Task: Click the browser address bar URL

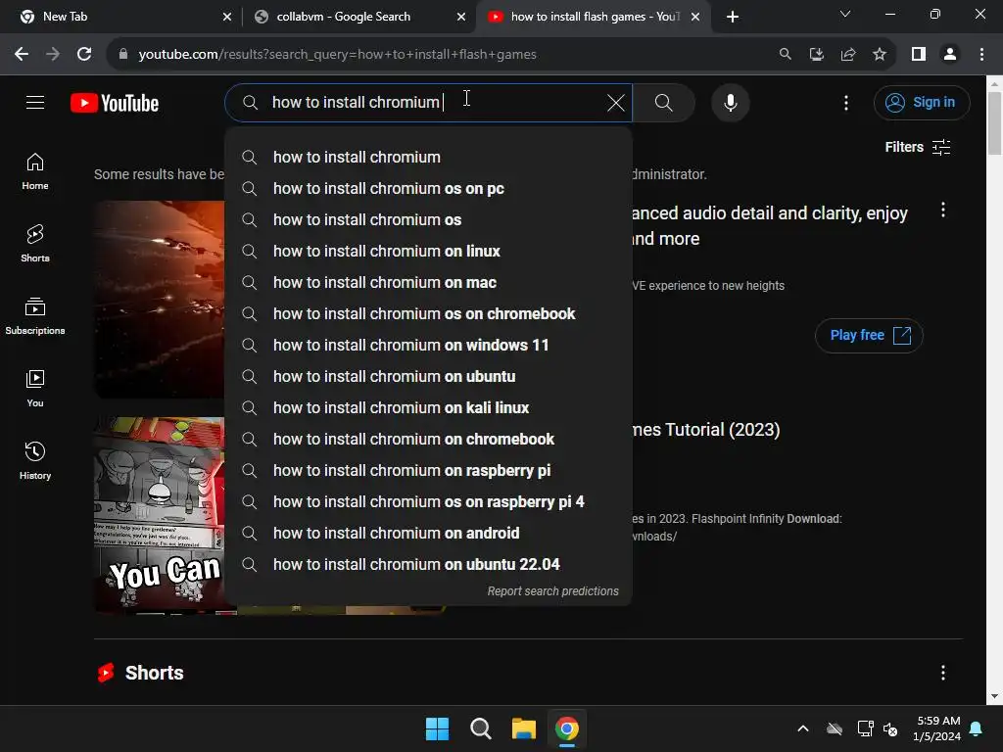Action: click(337, 54)
